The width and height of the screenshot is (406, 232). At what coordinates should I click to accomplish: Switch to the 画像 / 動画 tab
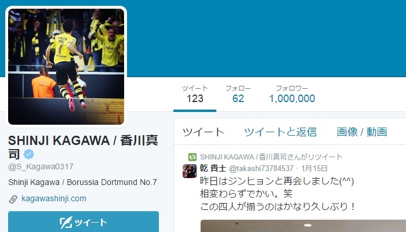(x=362, y=132)
